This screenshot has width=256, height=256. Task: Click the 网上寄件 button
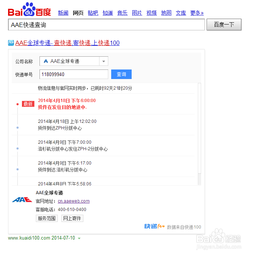coord(72,218)
